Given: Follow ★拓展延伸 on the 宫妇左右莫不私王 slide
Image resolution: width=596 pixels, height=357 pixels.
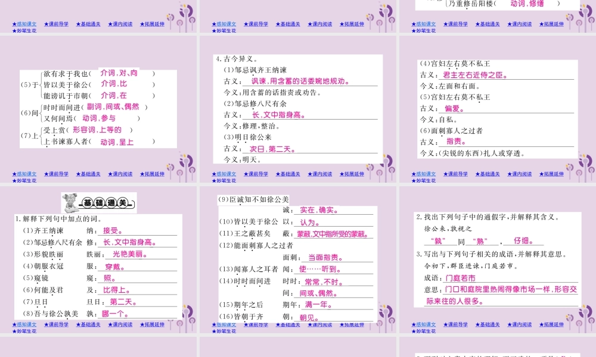Looking at the screenshot, I should point(551,174).
